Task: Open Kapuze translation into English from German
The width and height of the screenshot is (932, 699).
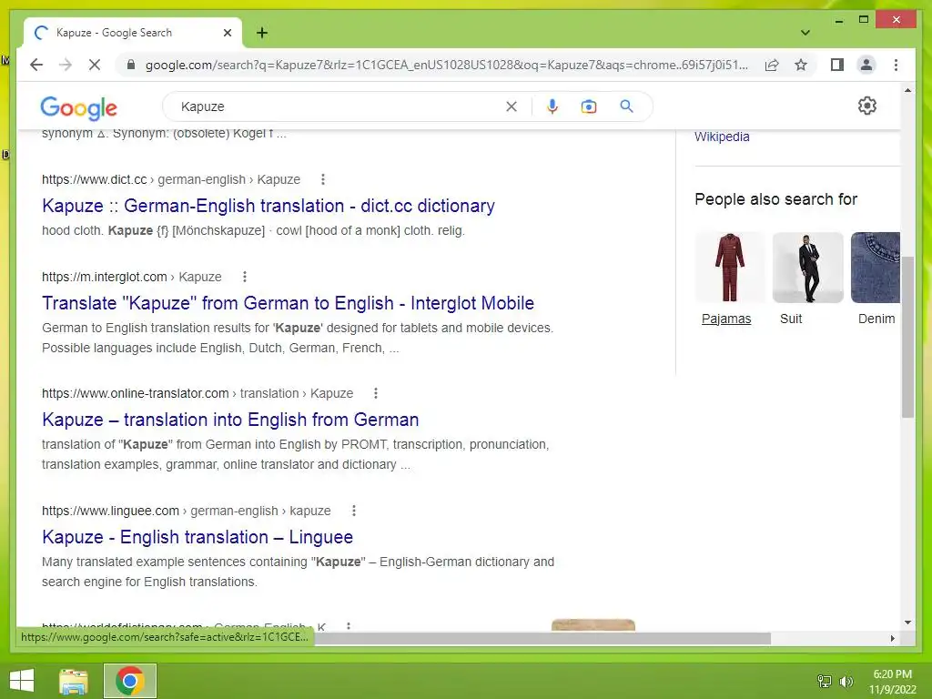Action: (x=230, y=420)
